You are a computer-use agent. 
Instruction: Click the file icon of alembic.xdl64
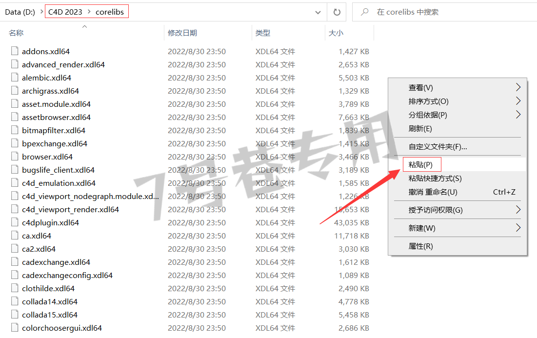[x=14, y=78]
